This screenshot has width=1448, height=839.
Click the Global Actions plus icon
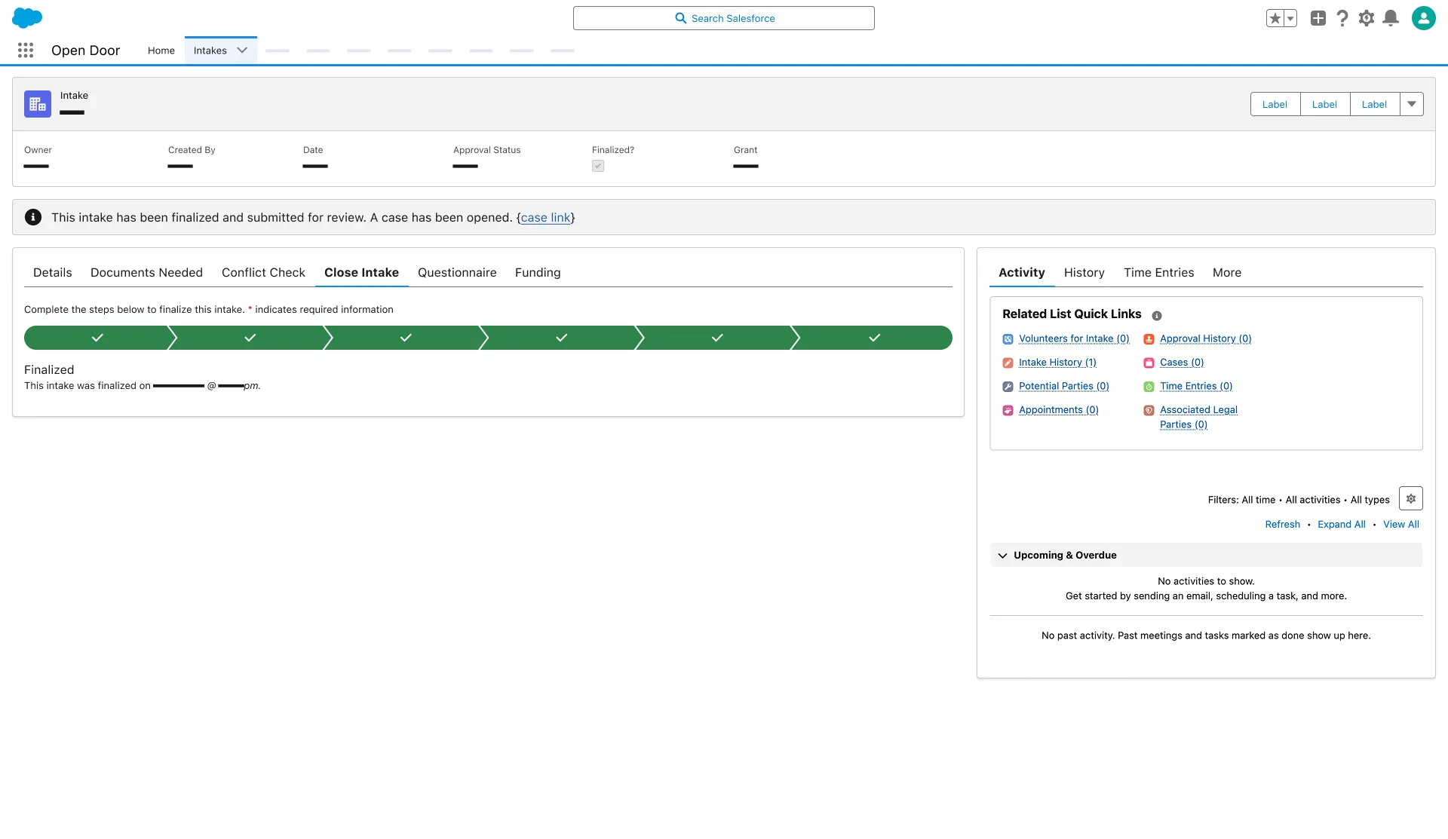coord(1318,18)
